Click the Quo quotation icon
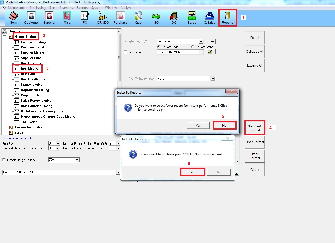The width and height of the screenshot is (335, 243). 138,18
